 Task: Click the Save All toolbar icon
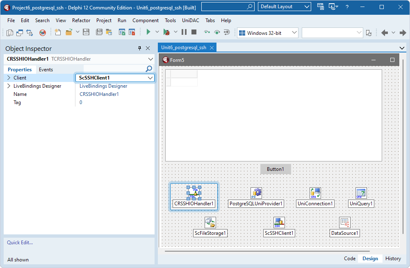click(100, 32)
